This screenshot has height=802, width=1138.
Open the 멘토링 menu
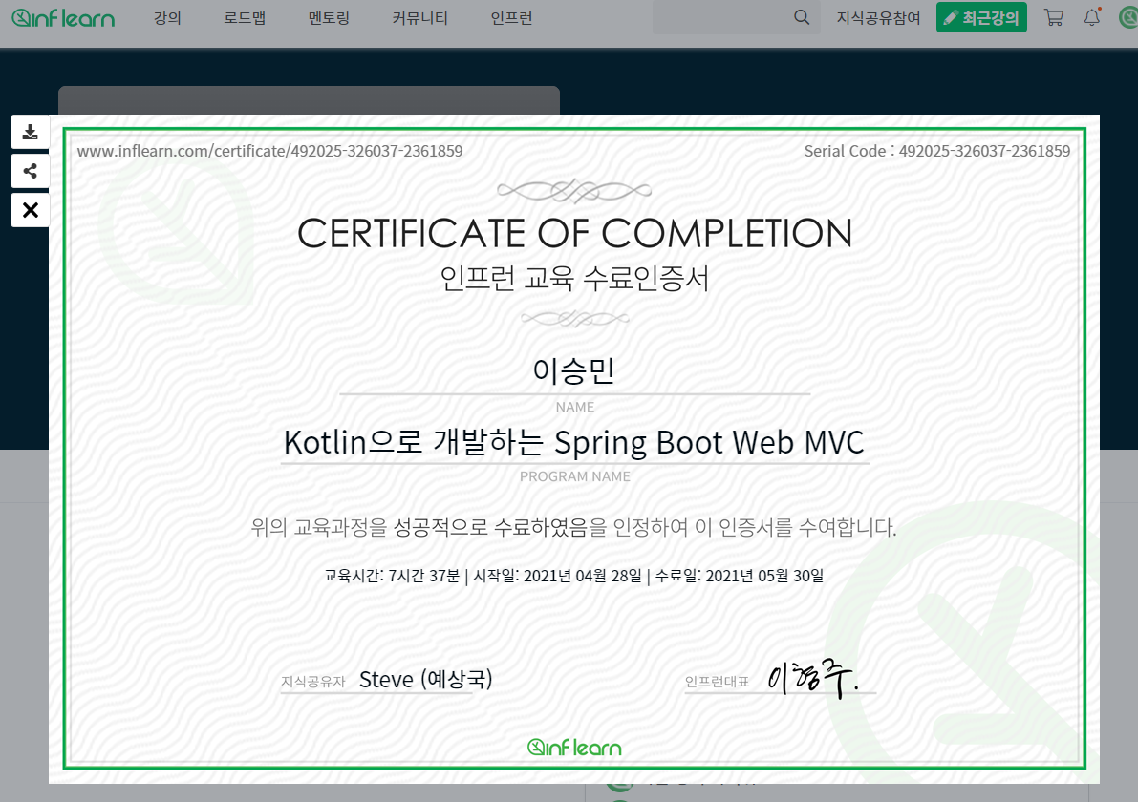329,18
